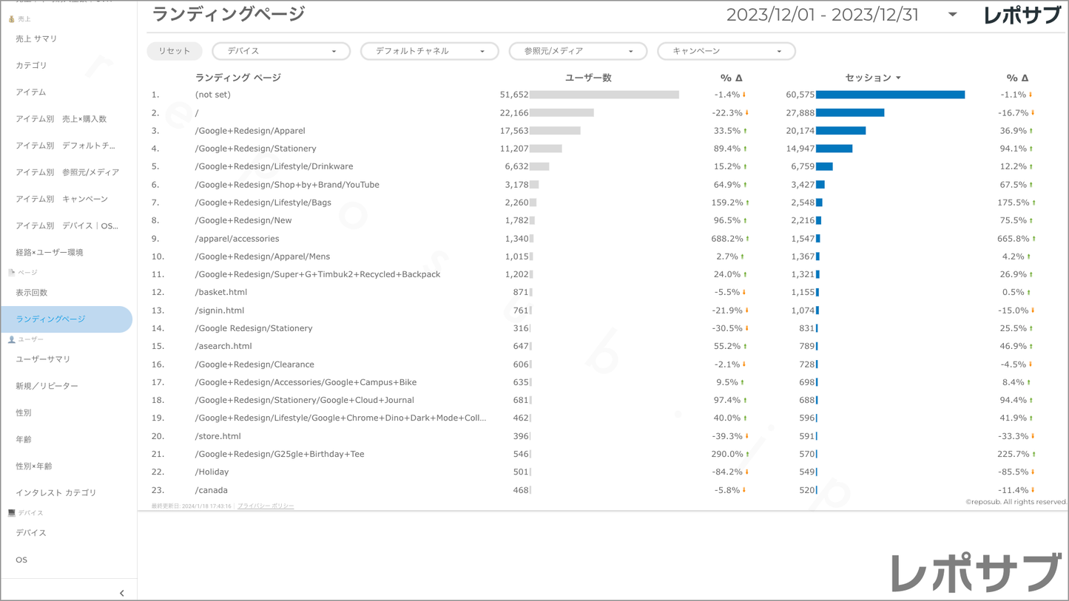The image size is (1069, 601).
Task: Select the /Google+Redesign/Apparel landing page row
Action: click(x=250, y=131)
